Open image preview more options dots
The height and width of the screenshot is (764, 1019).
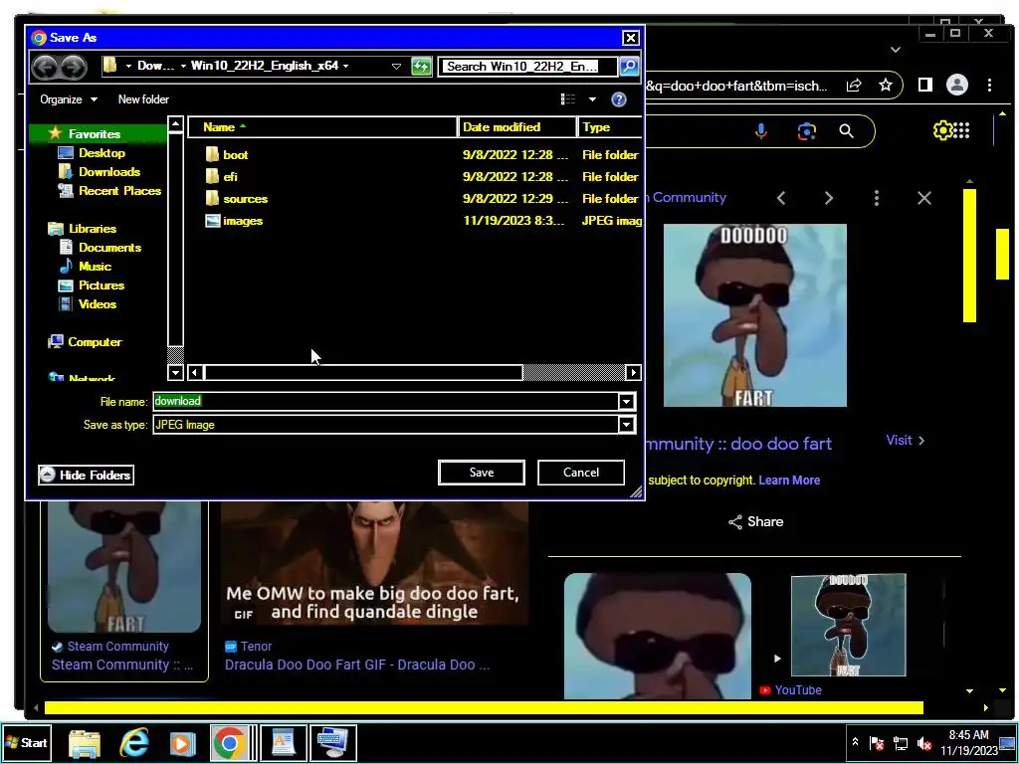[877, 198]
